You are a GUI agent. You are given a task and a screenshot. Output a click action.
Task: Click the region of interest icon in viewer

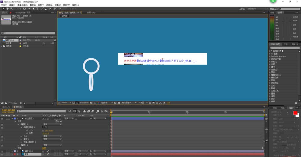pyautogui.click(x=115, y=103)
